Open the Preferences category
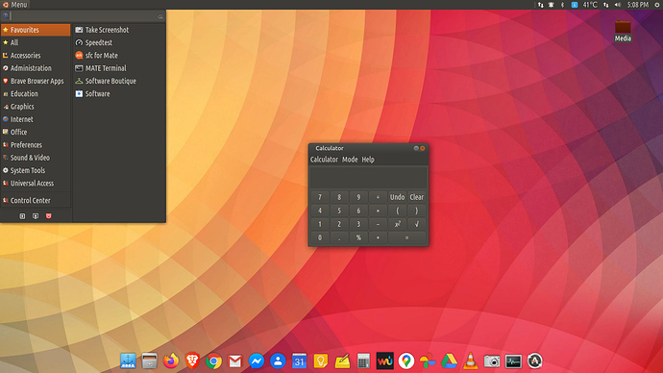Viewport: 663px width, 373px height. [x=36, y=144]
